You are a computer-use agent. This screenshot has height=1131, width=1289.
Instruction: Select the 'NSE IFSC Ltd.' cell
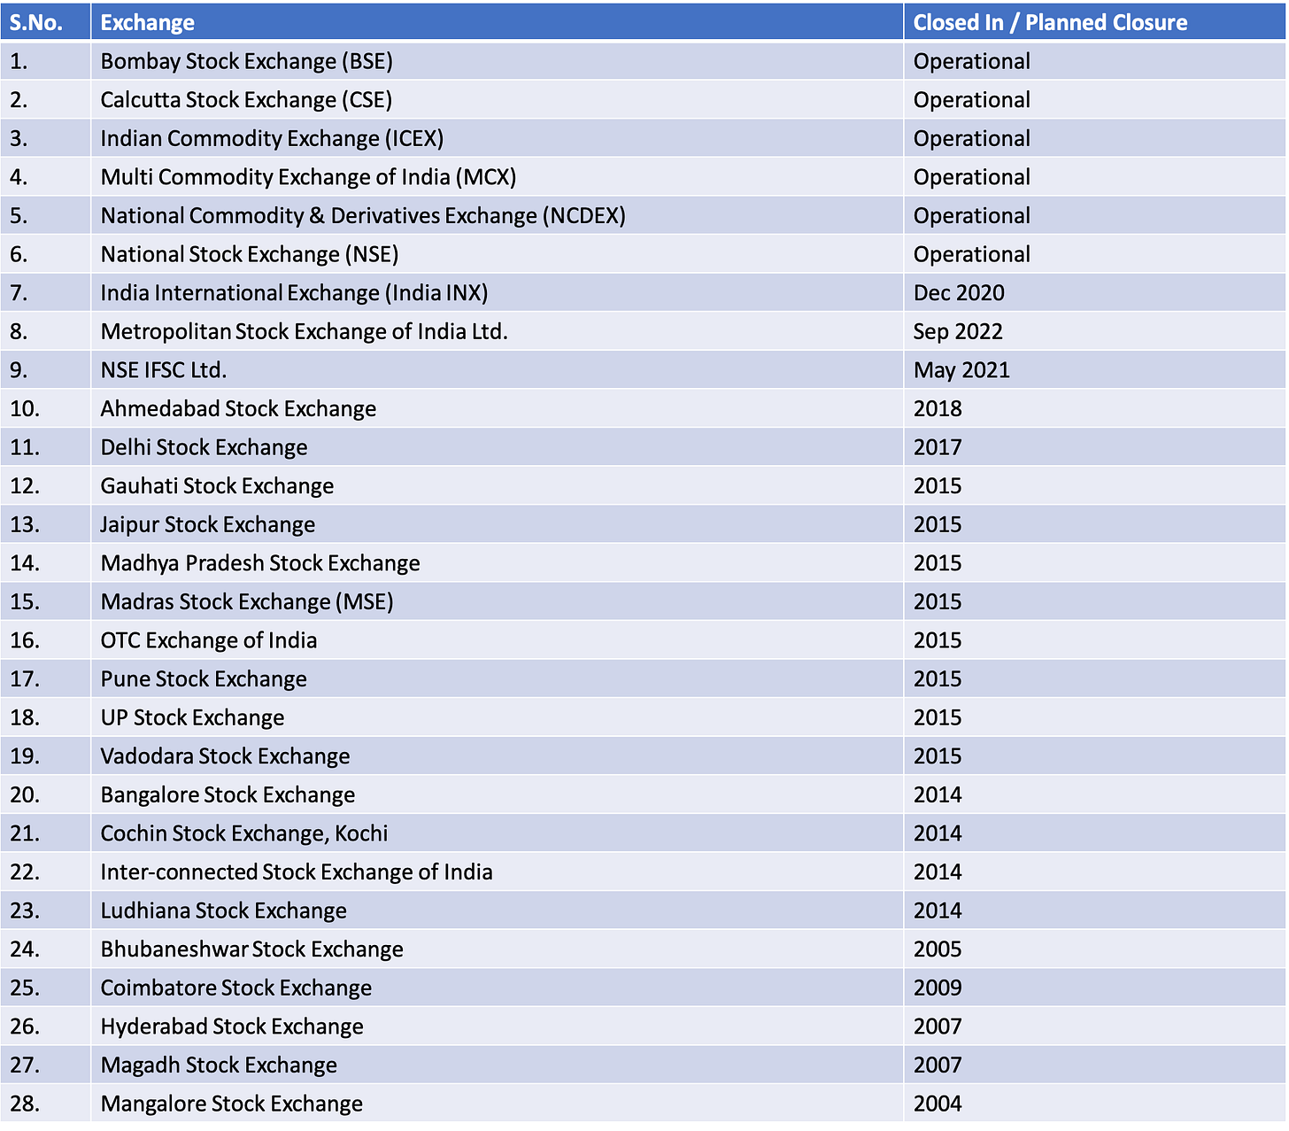(497, 369)
